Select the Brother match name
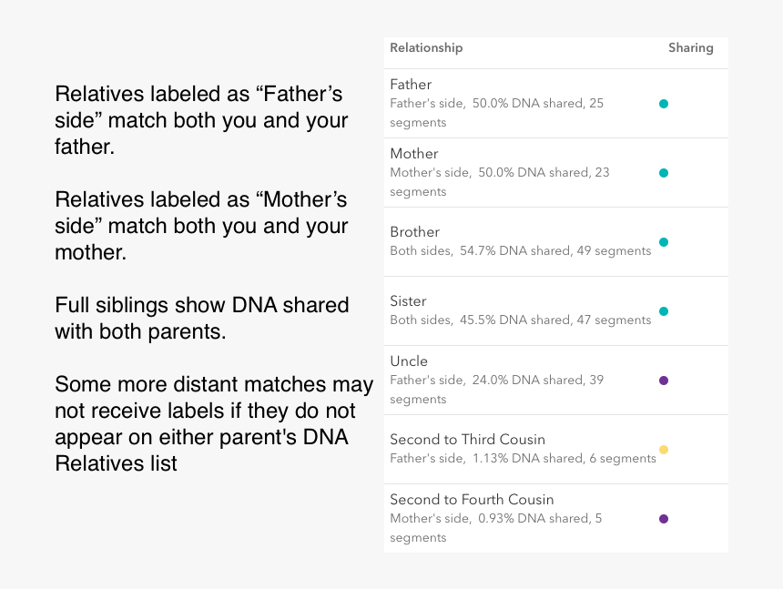The height and width of the screenshot is (589, 783). pos(414,232)
